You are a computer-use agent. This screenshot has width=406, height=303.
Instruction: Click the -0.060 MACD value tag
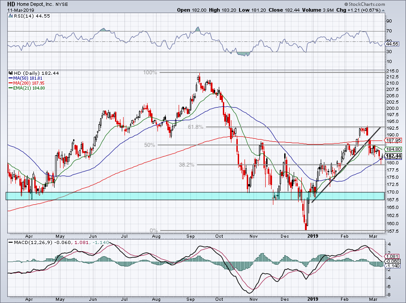pyautogui.click(x=393, y=262)
